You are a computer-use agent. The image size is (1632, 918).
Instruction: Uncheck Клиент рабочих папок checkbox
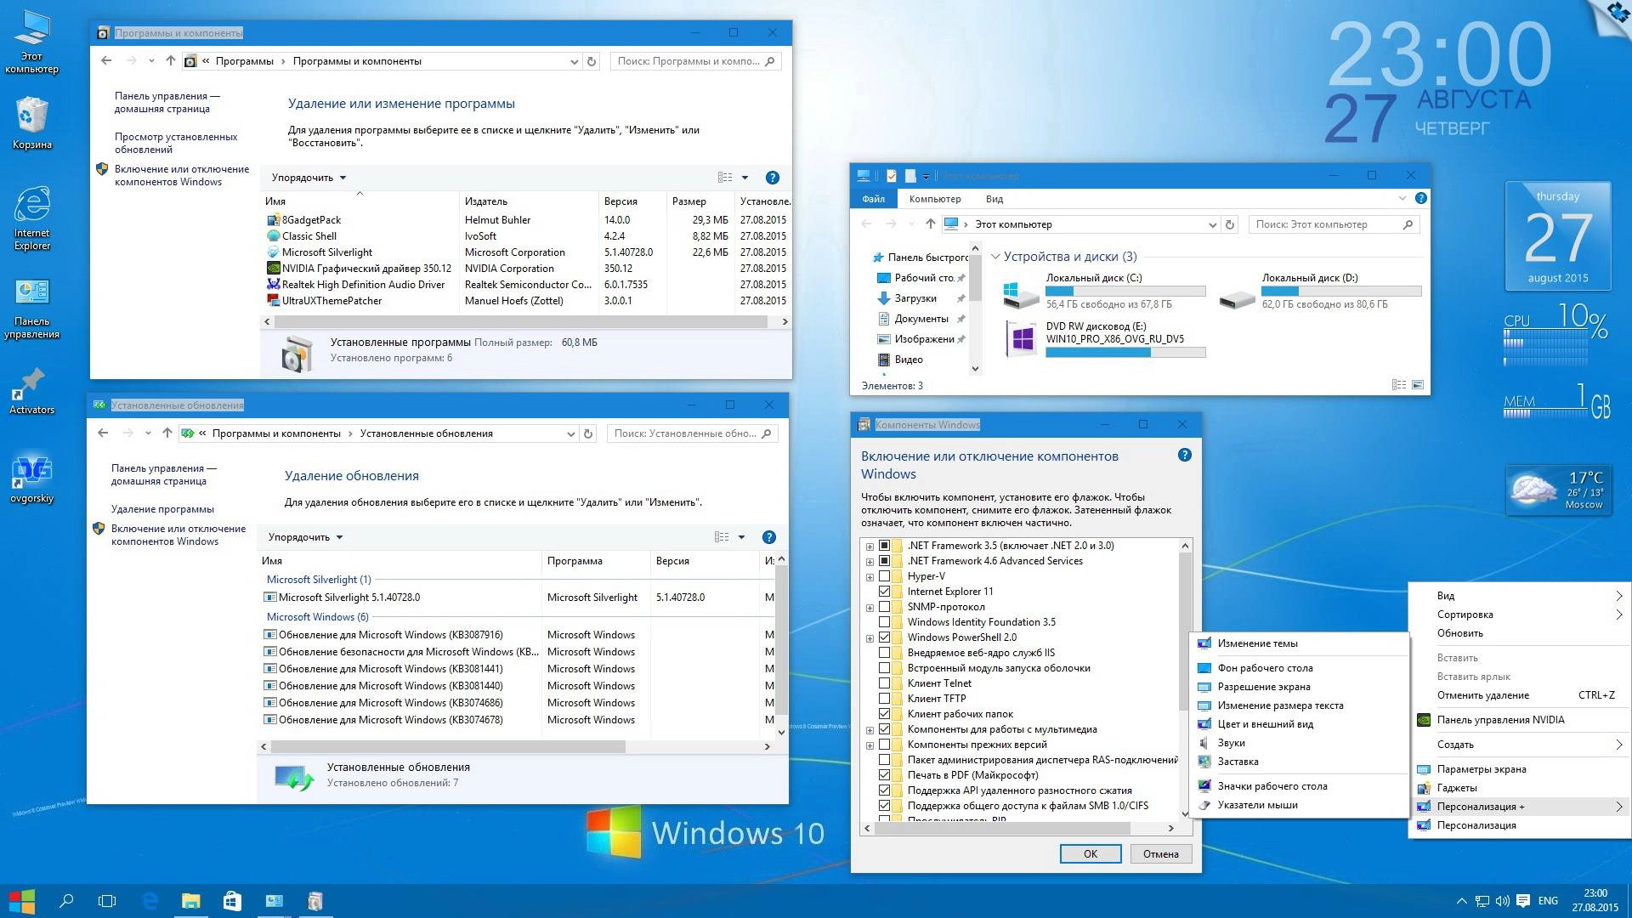884,714
